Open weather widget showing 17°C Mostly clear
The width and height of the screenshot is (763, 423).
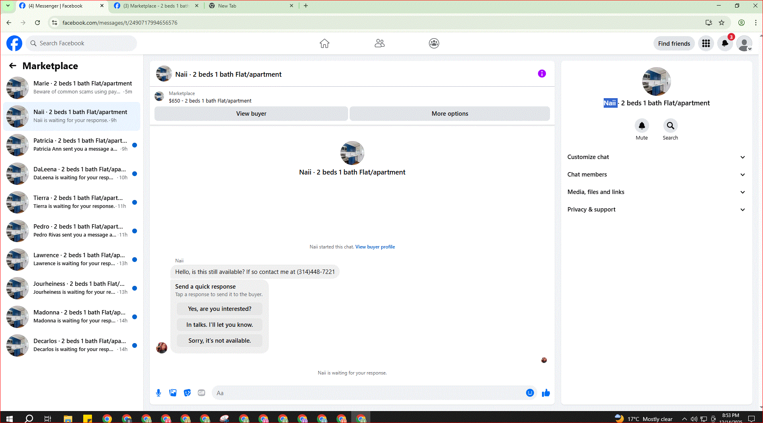click(x=644, y=419)
